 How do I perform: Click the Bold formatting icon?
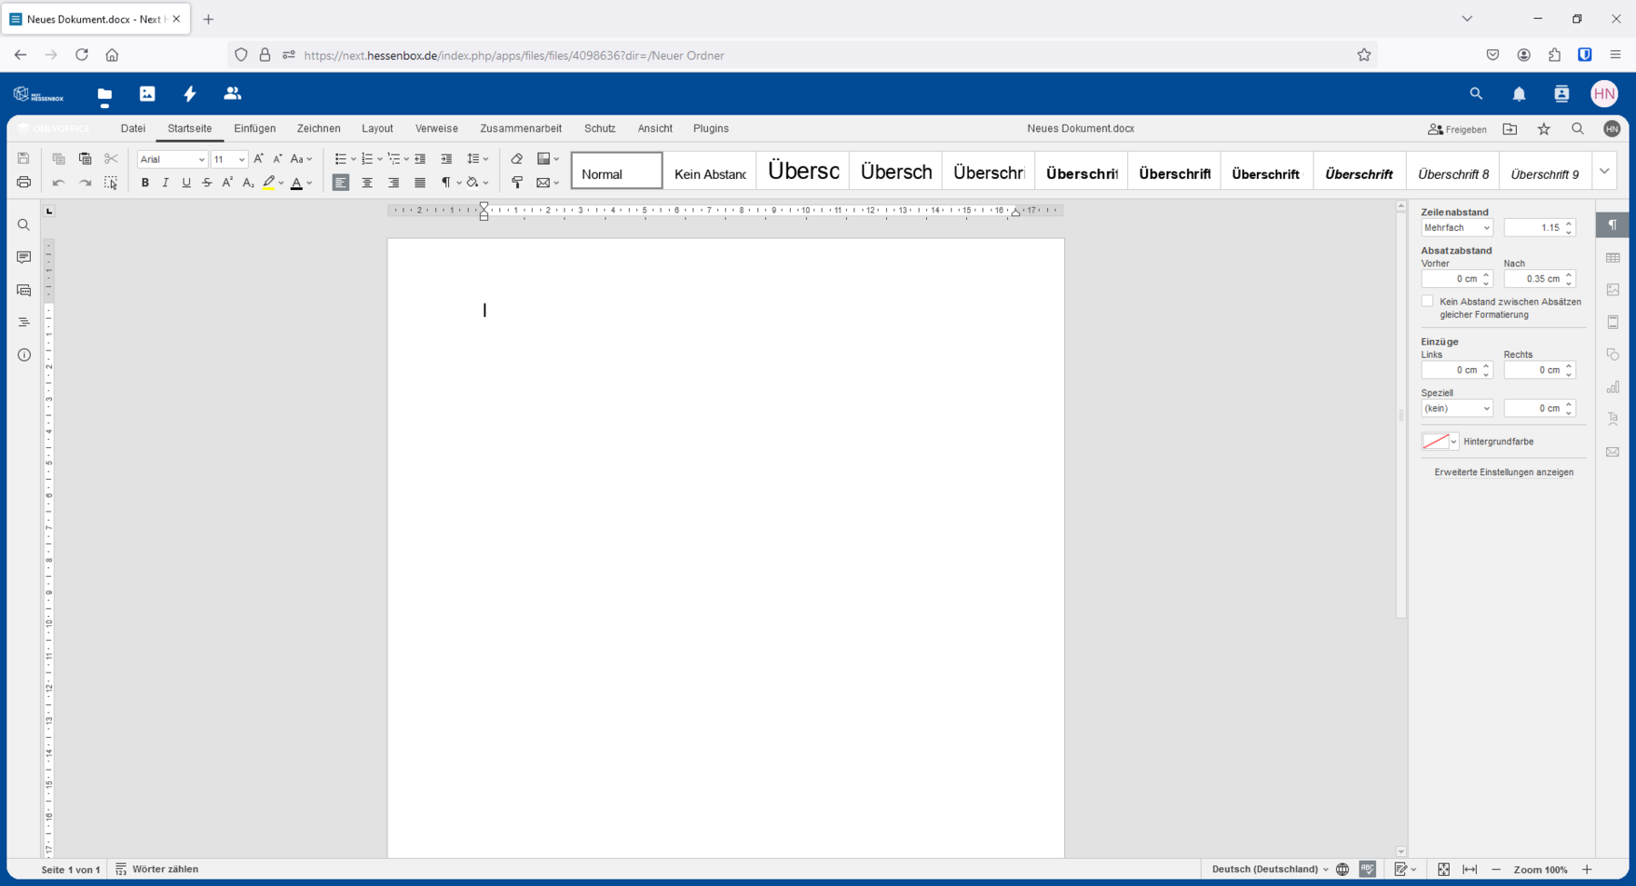[145, 183]
